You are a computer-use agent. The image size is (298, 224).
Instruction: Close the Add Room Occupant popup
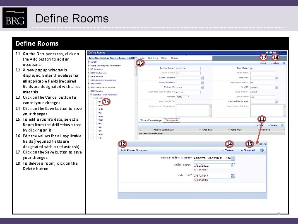coord(264,144)
